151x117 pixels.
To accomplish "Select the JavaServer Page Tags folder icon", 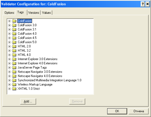I will click(14, 67).
